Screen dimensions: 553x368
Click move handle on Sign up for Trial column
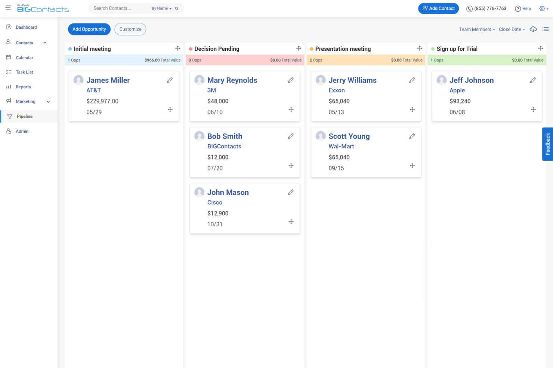pos(541,48)
